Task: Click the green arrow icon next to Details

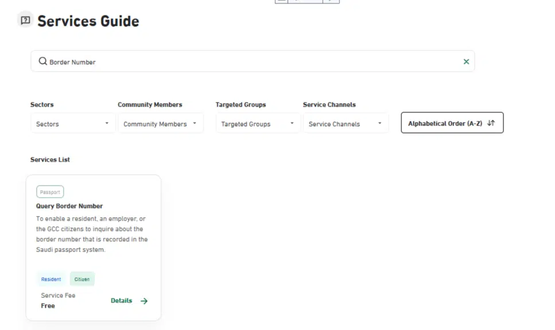Action: pyautogui.click(x=144, y=300)
